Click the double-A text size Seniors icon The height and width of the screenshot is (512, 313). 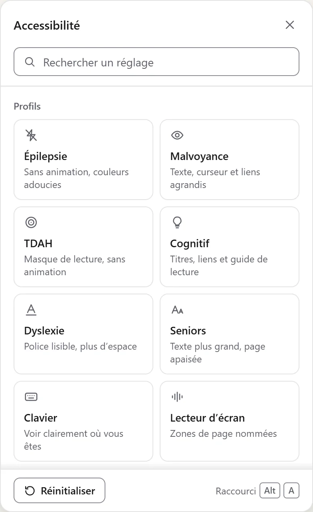[177, 310]
